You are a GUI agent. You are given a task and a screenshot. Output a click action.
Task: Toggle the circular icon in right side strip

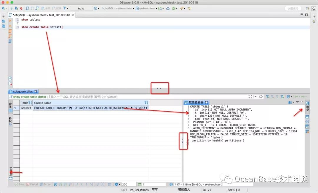point(307,122)
